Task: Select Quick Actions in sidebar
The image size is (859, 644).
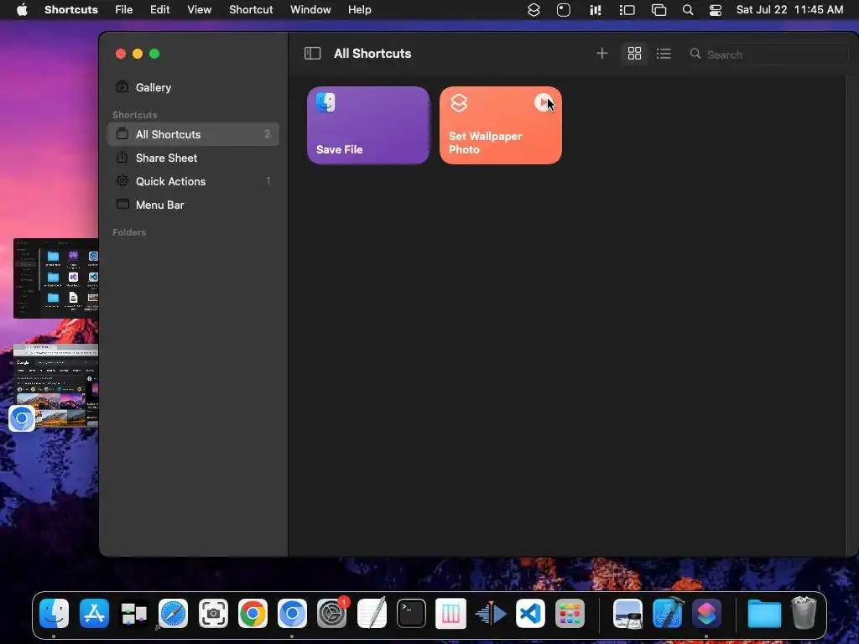Action: 194,181
